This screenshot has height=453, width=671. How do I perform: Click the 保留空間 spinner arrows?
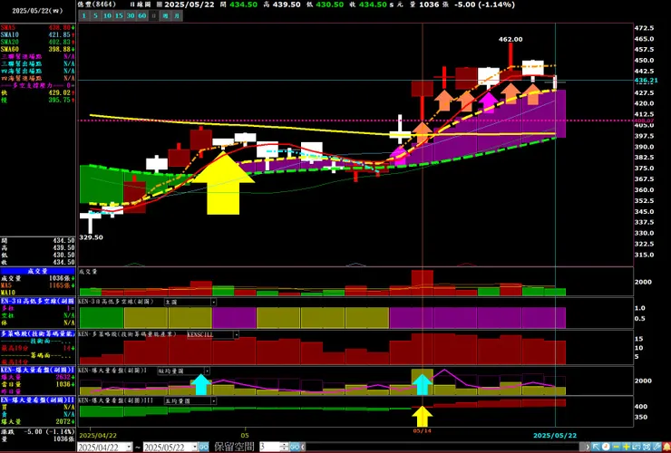tap(285, 447)
